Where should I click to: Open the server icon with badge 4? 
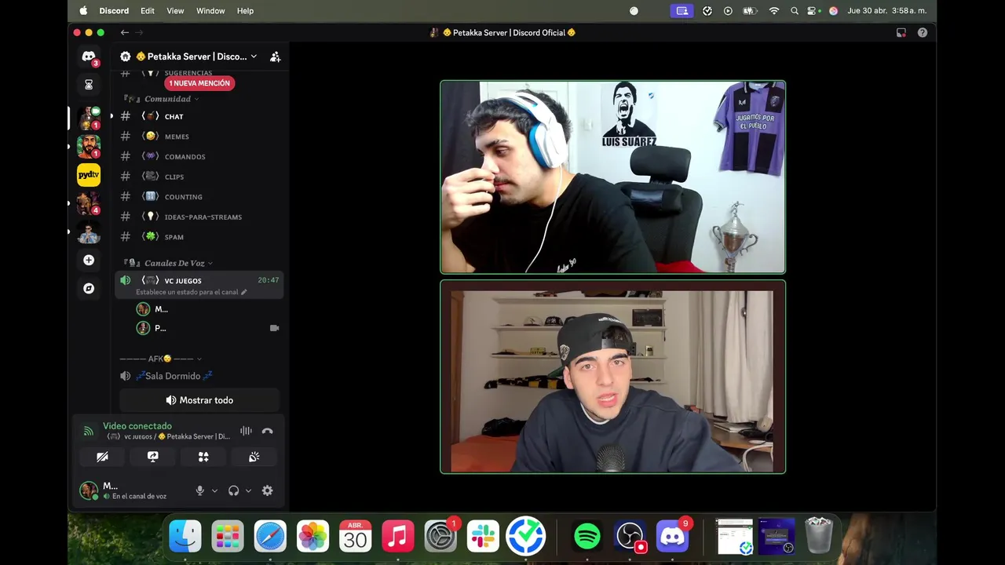point(89,203)
